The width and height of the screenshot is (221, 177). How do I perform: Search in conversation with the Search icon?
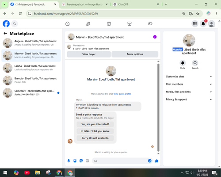click(195, 63)
